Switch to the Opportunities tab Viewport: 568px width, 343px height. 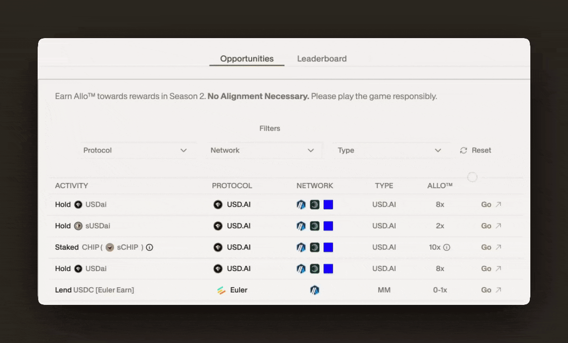click(247, 59)
